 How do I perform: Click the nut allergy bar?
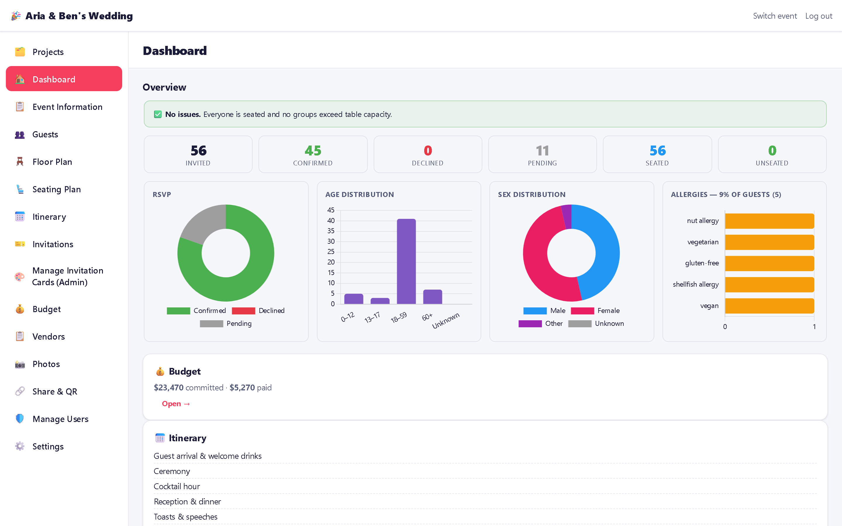pyautogui.click(x=769, y=221)
